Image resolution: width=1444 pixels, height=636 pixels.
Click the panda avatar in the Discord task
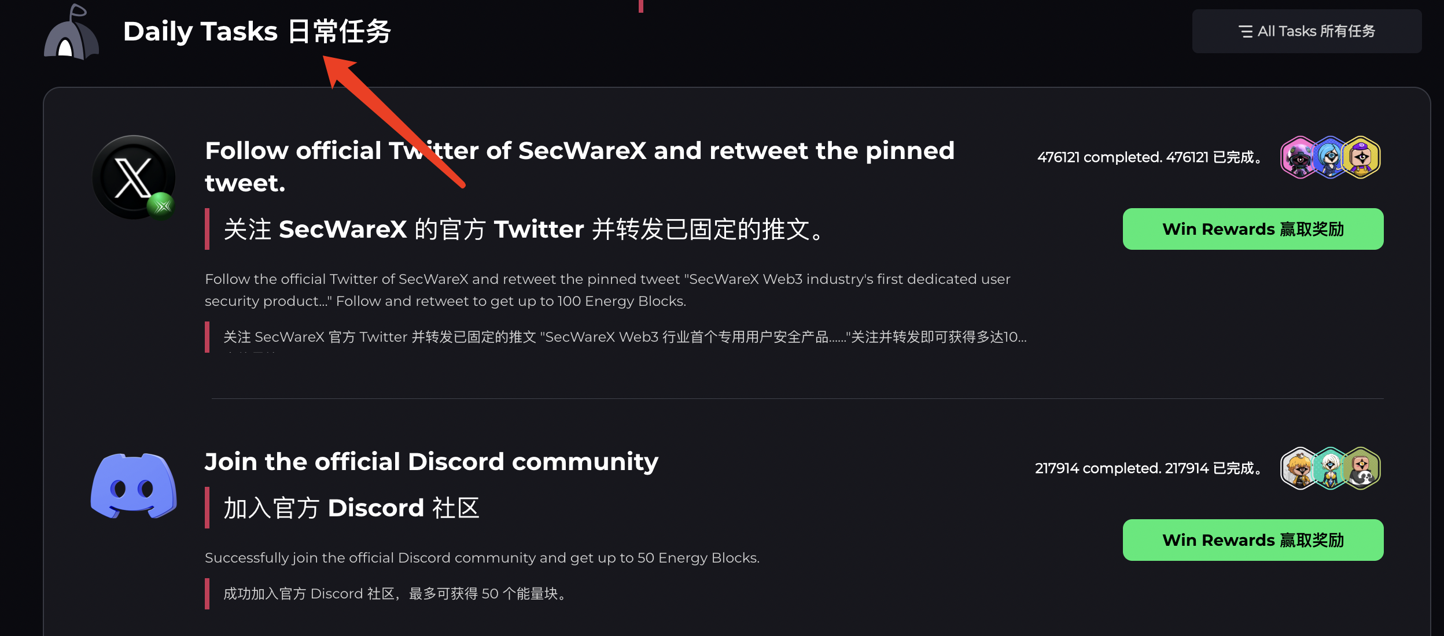(x=1361, y=468)
